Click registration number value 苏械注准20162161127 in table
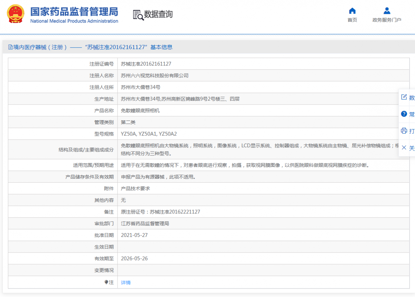415x297 pixels. click(x=146, y=64)
